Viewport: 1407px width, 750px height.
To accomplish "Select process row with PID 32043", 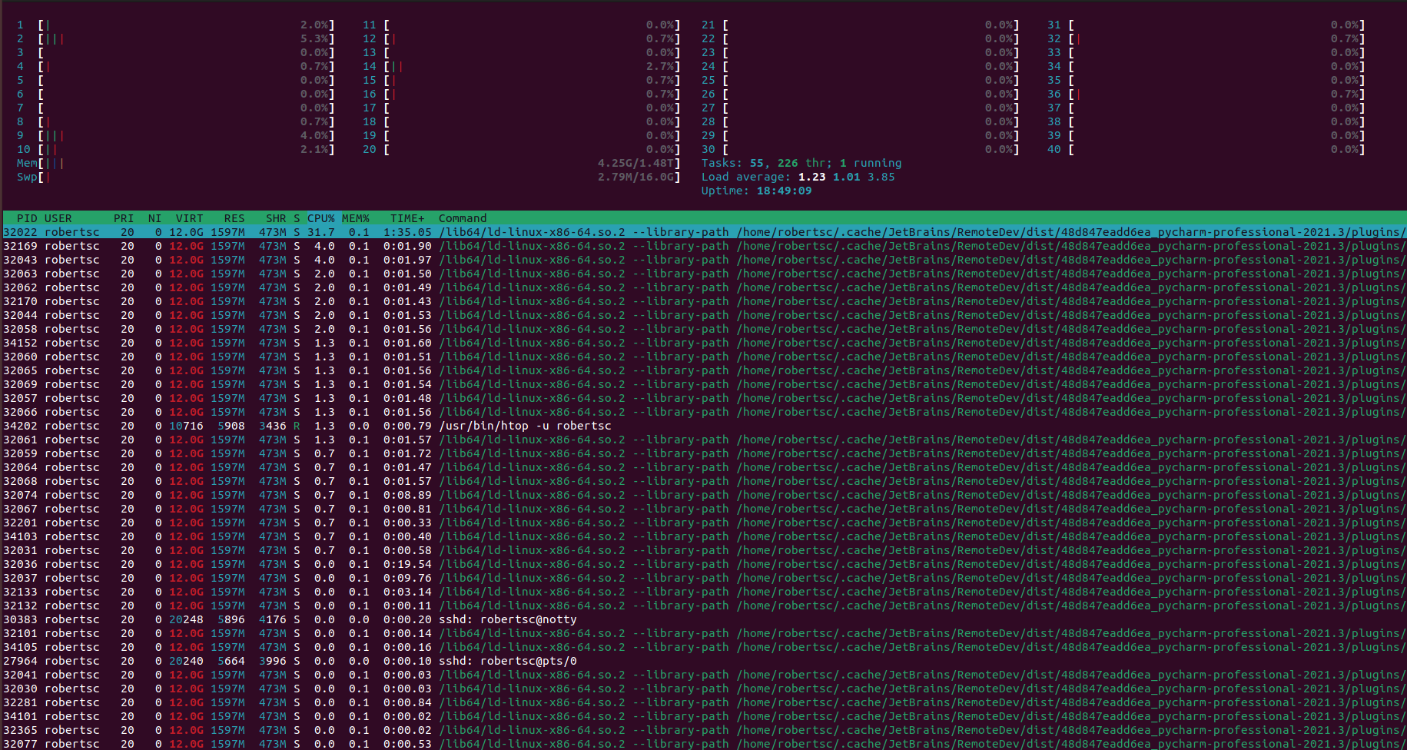I will (x=705, y=260).
